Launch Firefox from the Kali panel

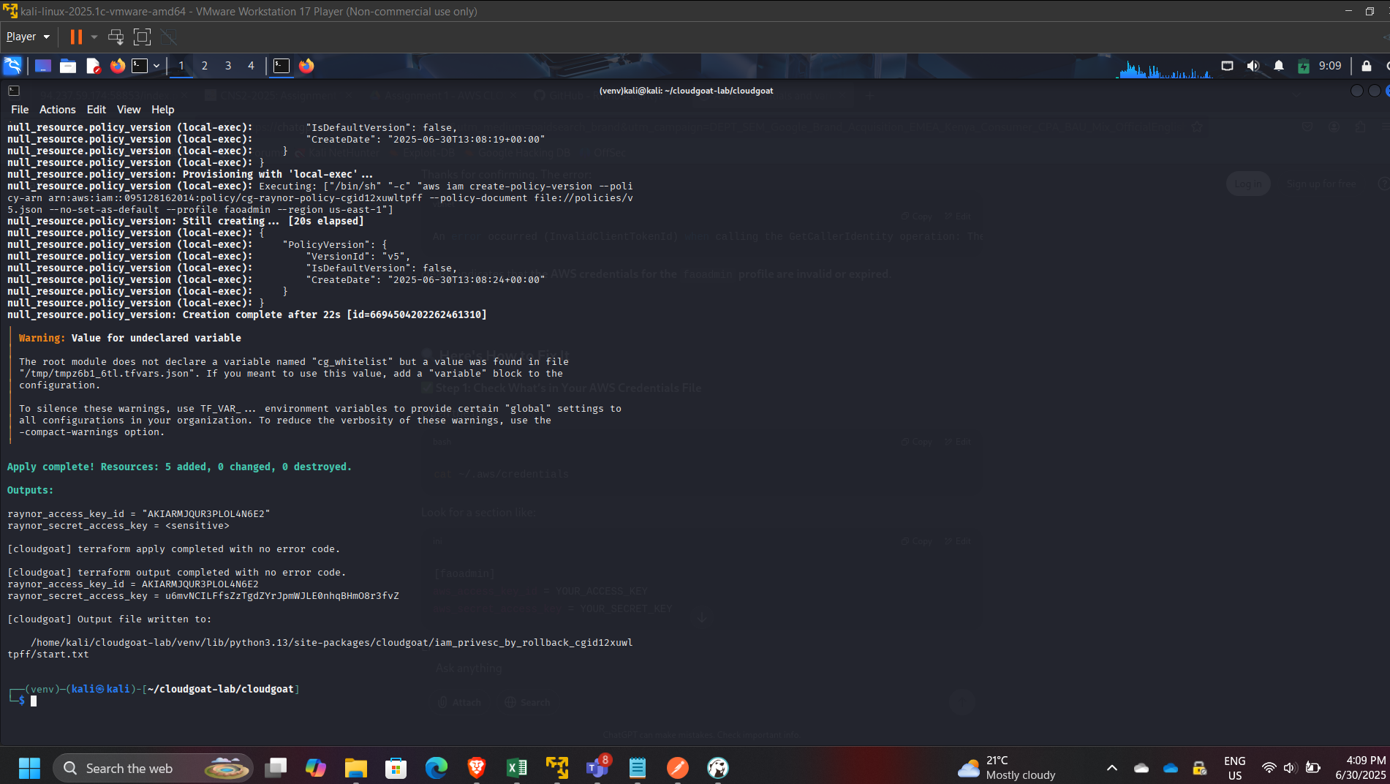[x=117, y=66]
